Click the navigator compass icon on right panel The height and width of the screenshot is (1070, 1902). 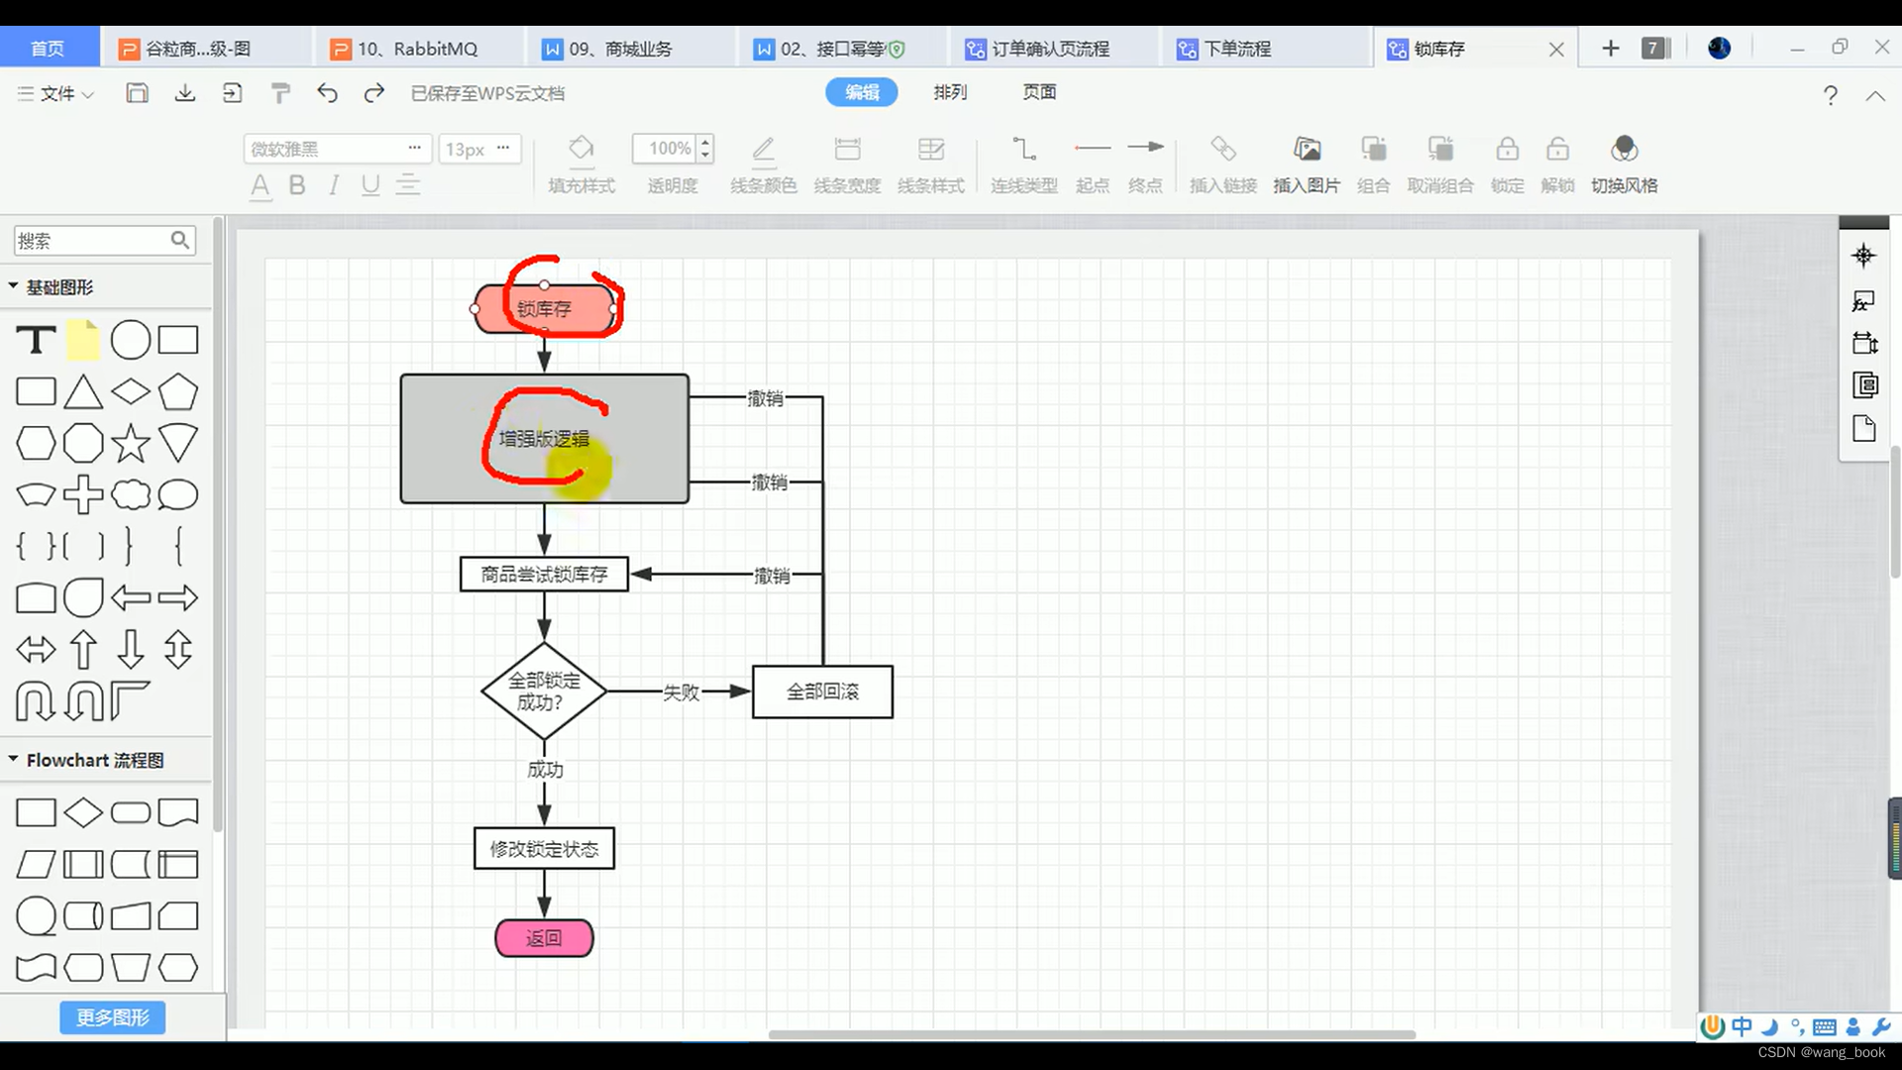(x=1863, y=256)
